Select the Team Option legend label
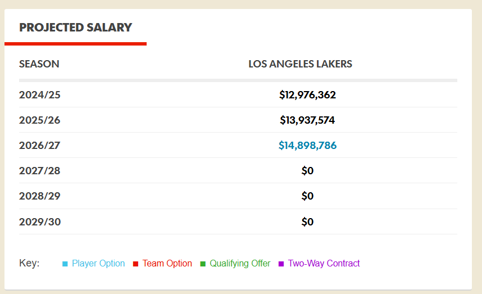This screenshot has height=294, width=482. [x=167, y=264]
